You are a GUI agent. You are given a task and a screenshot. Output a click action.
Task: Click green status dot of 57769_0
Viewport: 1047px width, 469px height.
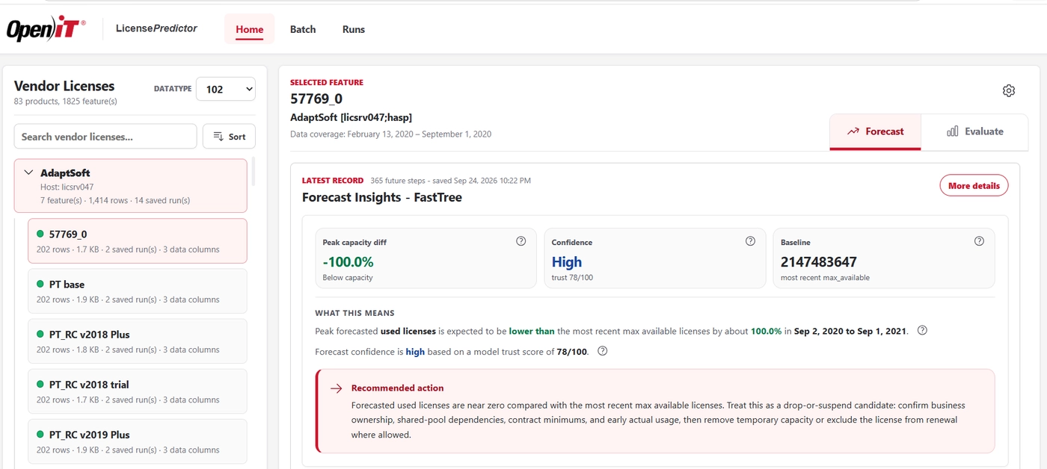(40, 234)
